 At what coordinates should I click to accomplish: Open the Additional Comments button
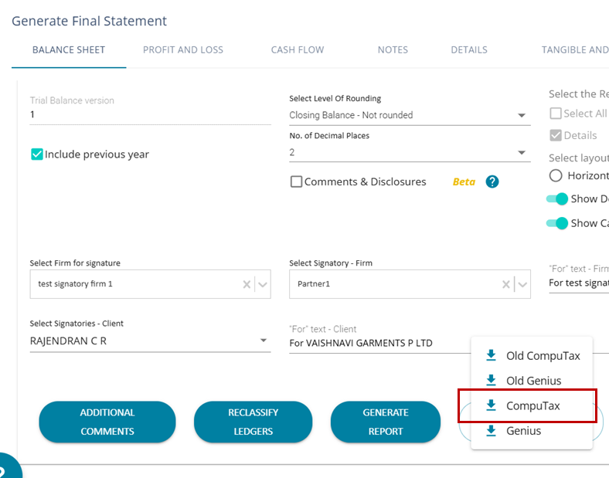click(107, 422)
